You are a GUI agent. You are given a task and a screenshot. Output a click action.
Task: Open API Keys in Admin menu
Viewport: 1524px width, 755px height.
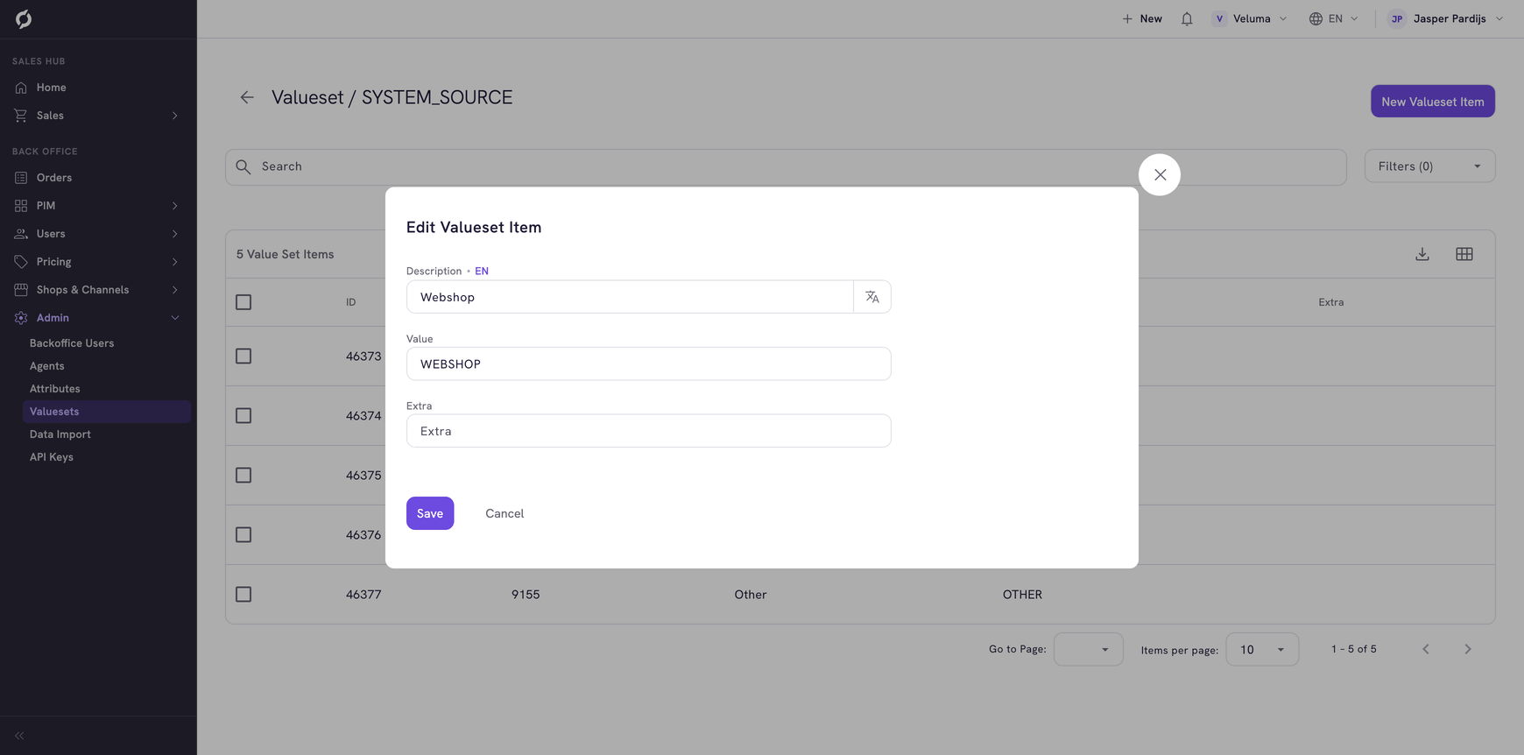52,457
